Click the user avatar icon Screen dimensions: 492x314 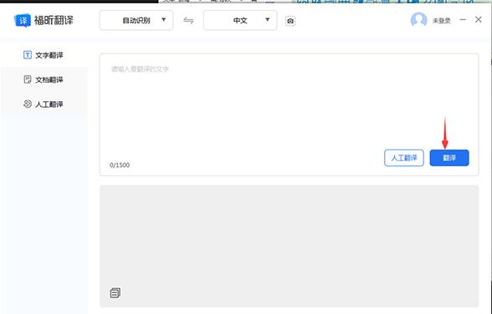418,20
